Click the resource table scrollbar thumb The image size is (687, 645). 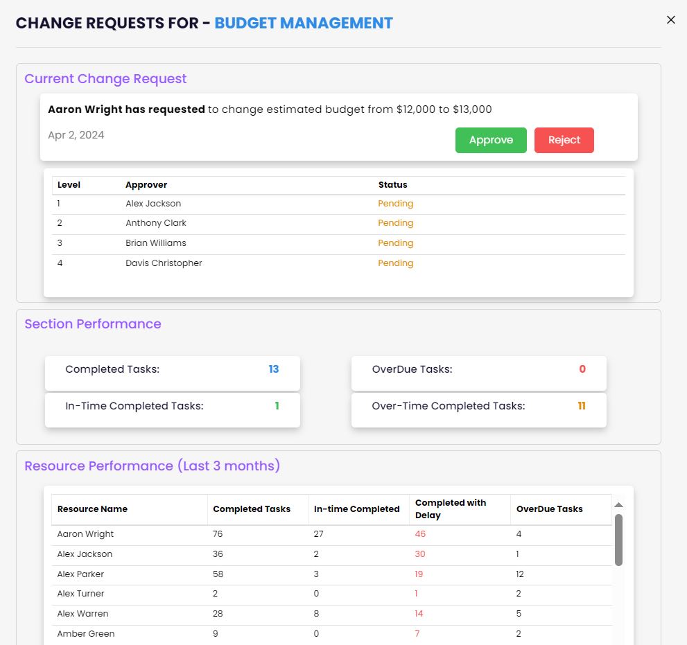tap(618, 539)
